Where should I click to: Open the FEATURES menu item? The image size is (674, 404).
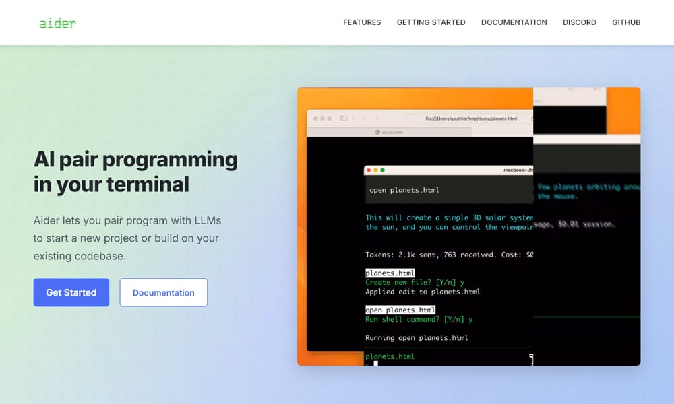coord(362,22)
